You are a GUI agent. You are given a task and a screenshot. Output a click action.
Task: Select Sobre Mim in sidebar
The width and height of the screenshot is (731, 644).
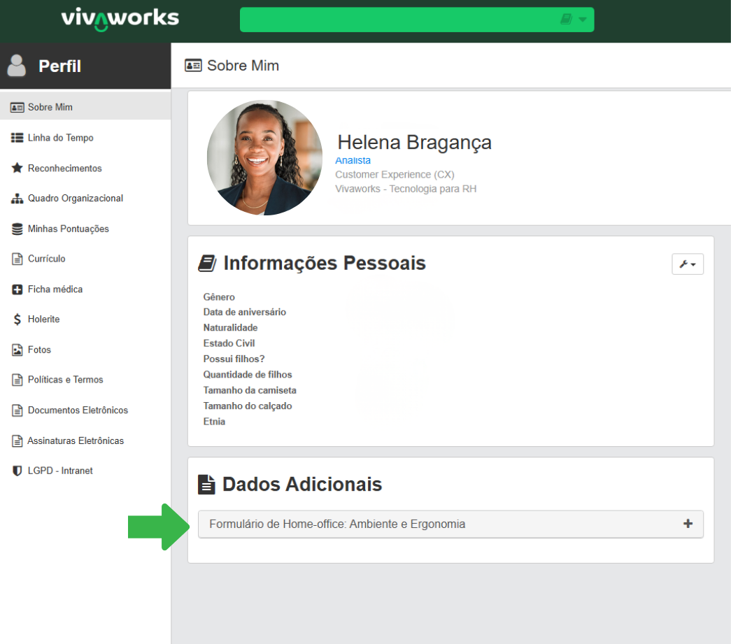[50, 107]
